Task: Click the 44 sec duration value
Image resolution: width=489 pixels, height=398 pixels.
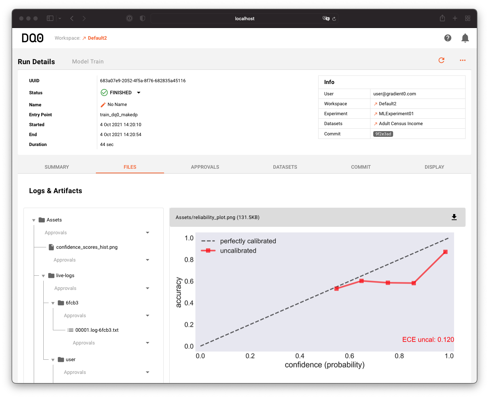Action: point(107,145)
